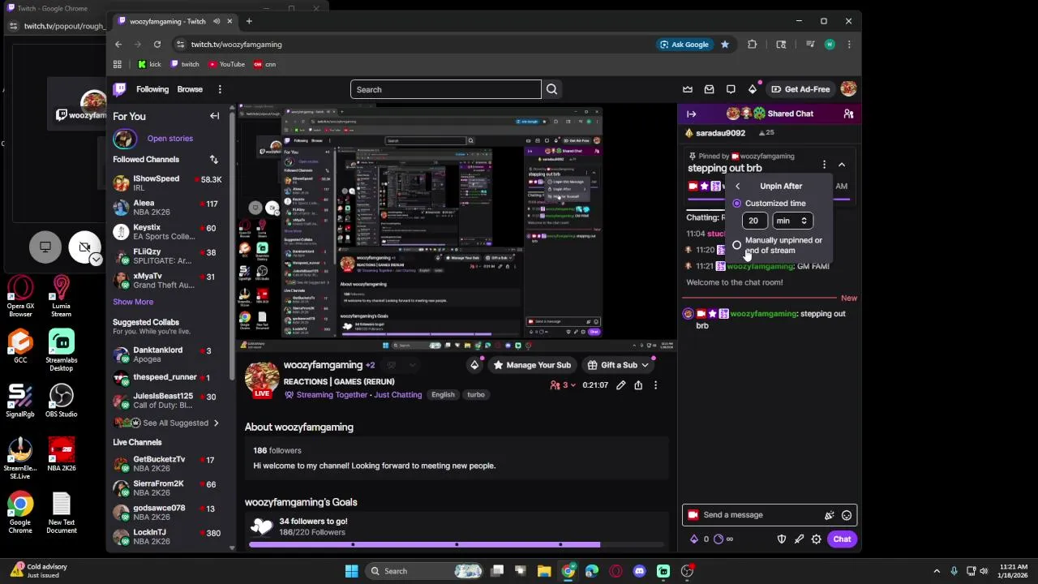
Task: Open the more options menu beside Browse
Action: 219,89
